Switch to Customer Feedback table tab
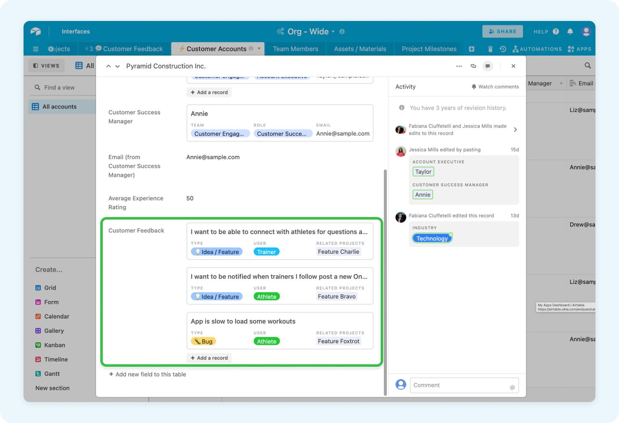619x423 pixels. pos(125,49)
